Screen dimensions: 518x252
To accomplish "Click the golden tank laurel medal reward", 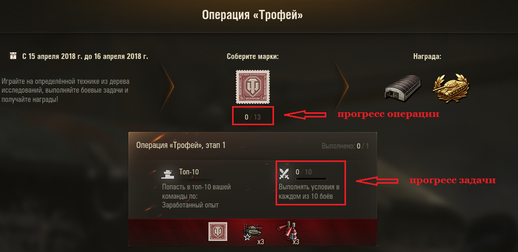I will (x=451, y=86).
